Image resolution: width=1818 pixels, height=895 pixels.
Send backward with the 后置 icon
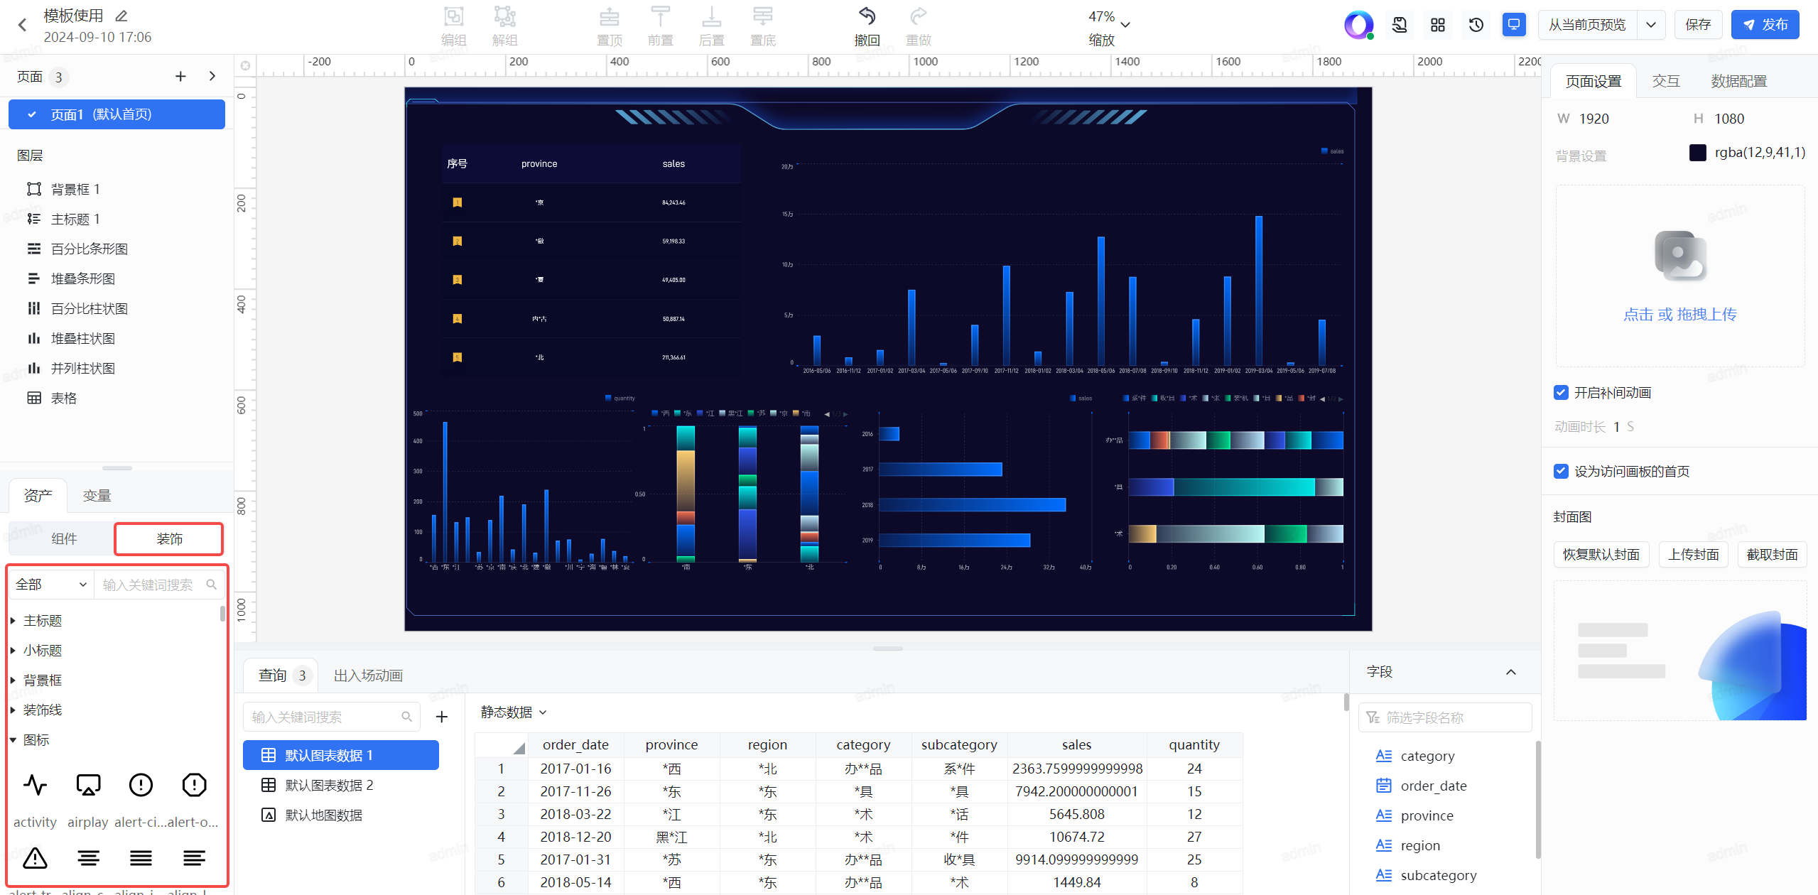pos(711,17)
